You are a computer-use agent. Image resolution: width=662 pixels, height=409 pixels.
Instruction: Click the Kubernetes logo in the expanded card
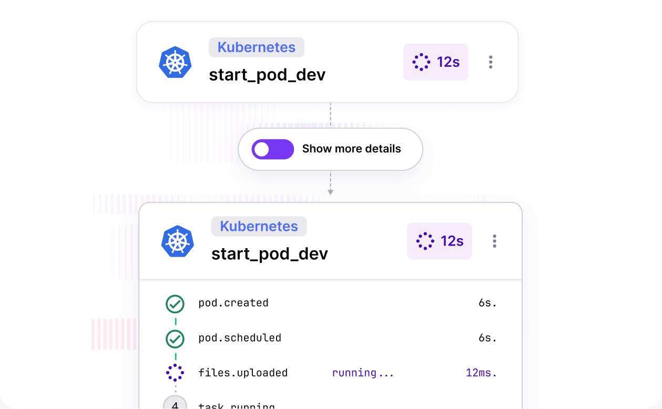pos(178,241)
